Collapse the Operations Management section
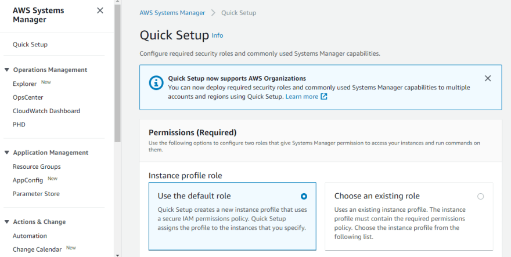 tap(7, 70)
